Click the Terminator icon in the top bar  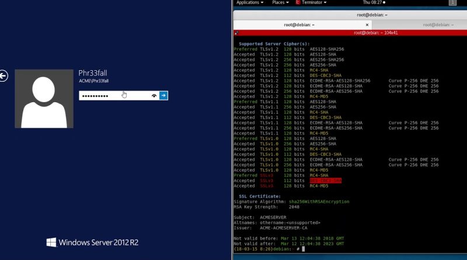click(x=298, y=2)
